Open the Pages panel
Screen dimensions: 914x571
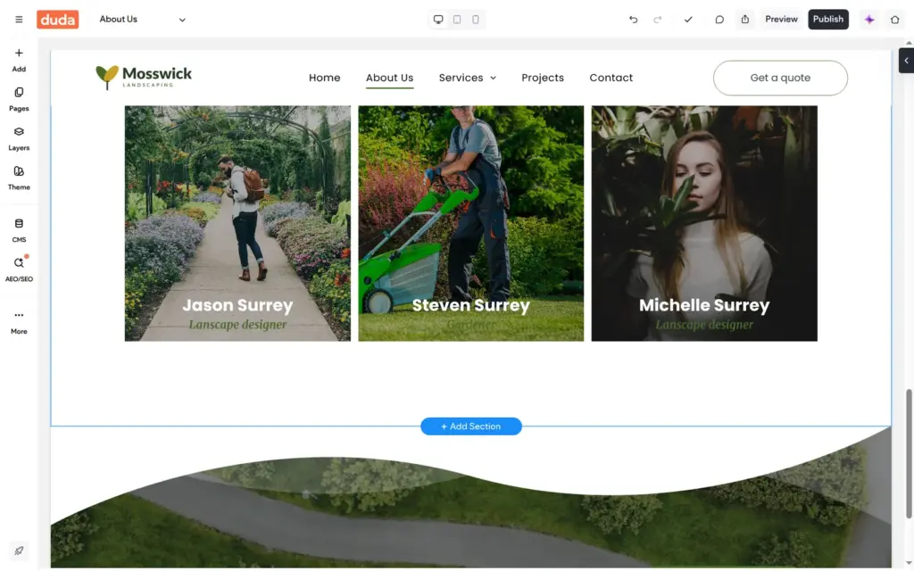point(19,99)
